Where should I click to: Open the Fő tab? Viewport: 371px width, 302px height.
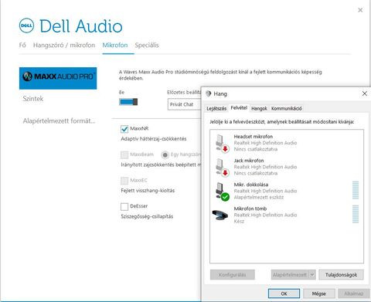pyautogui.click(x=22, y=45)
